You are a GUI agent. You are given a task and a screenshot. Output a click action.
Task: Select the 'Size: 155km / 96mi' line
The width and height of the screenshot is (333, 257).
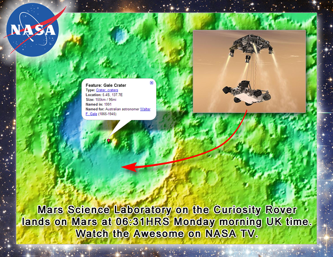[x=101, y=100]
